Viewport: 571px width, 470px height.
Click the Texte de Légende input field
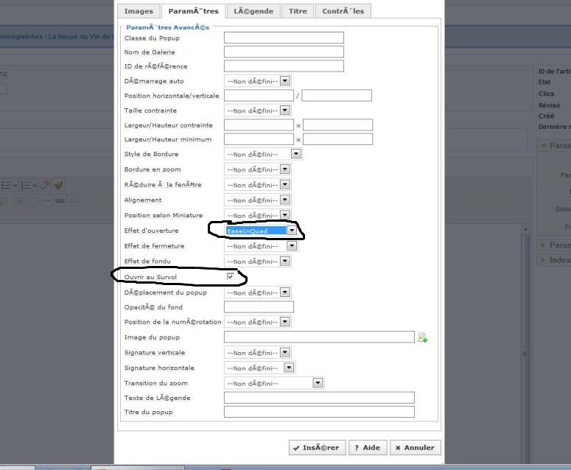click(319, 398)
